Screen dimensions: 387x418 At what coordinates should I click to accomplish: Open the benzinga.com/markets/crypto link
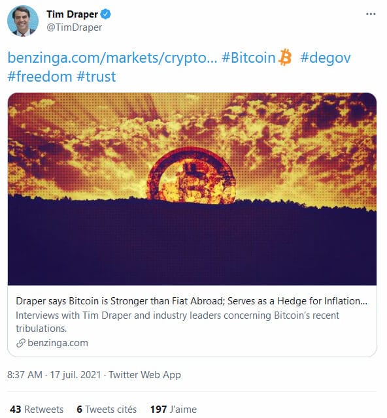tap(112, 57)
